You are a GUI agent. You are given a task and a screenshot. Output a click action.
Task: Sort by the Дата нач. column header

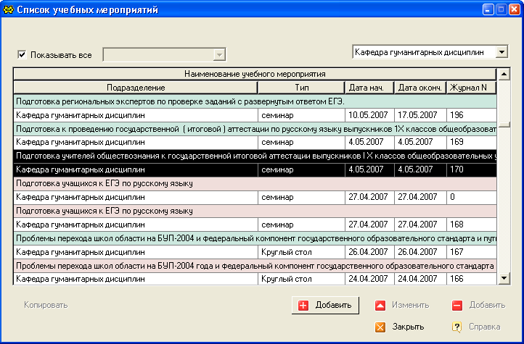click(x=369, y=88)
